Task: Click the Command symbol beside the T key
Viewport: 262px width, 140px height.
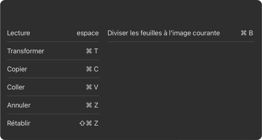Action: pos(89,51)
